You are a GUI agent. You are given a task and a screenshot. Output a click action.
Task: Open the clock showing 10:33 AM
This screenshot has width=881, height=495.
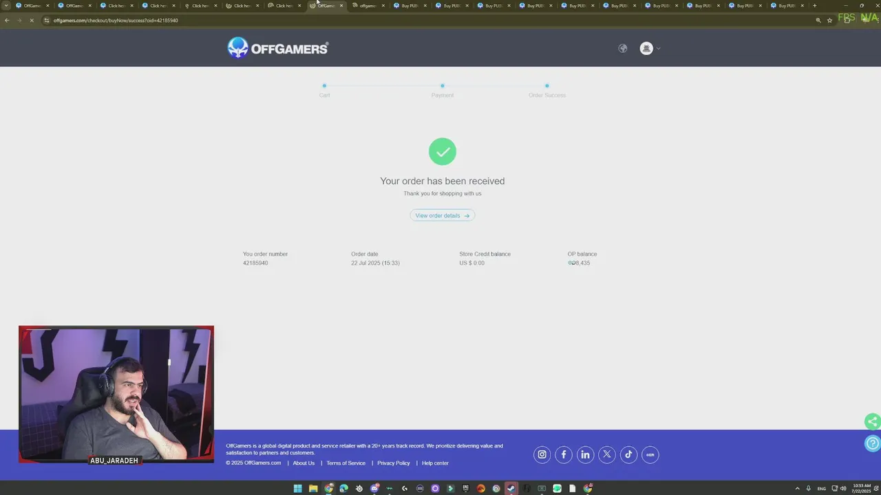point(862,489)
